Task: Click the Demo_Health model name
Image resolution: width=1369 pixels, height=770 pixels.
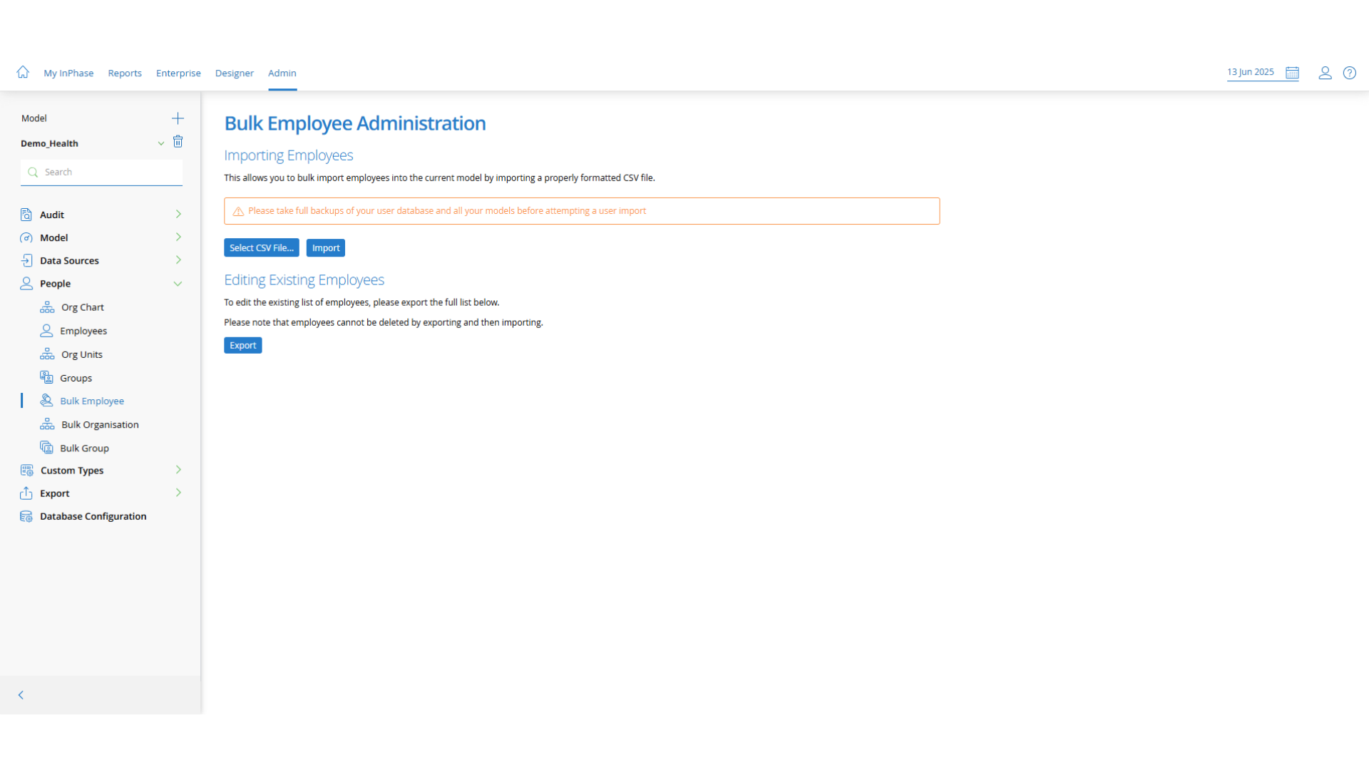Action: (50, 143)
